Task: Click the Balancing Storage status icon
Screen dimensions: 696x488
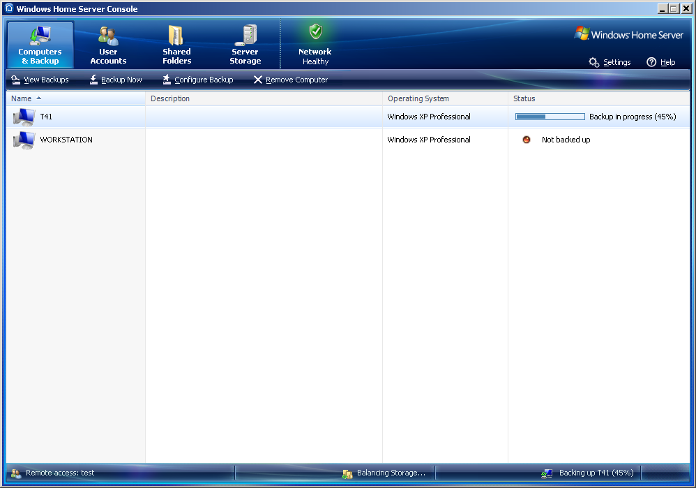Action: 347,474
